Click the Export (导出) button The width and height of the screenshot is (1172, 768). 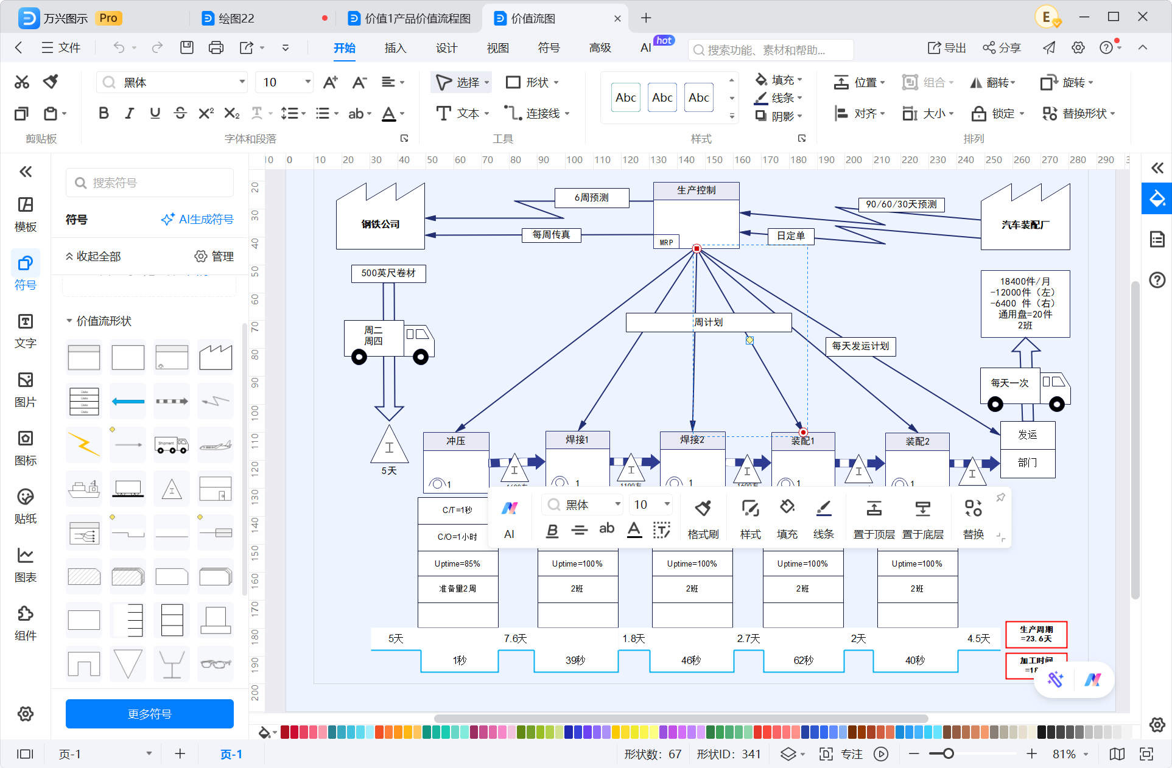(x=947, y=47)
